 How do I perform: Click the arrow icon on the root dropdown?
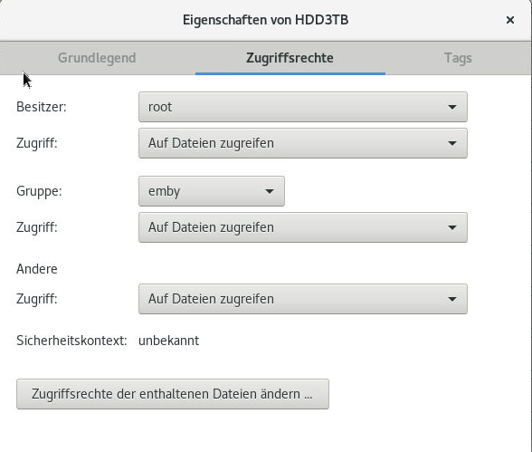click(452, 107)
